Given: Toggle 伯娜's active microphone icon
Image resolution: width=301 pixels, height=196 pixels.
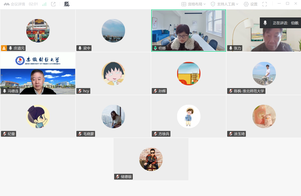Looking at the screenshot, I should coord(155,48).
